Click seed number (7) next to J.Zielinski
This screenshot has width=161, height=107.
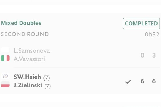coord(47,86)
